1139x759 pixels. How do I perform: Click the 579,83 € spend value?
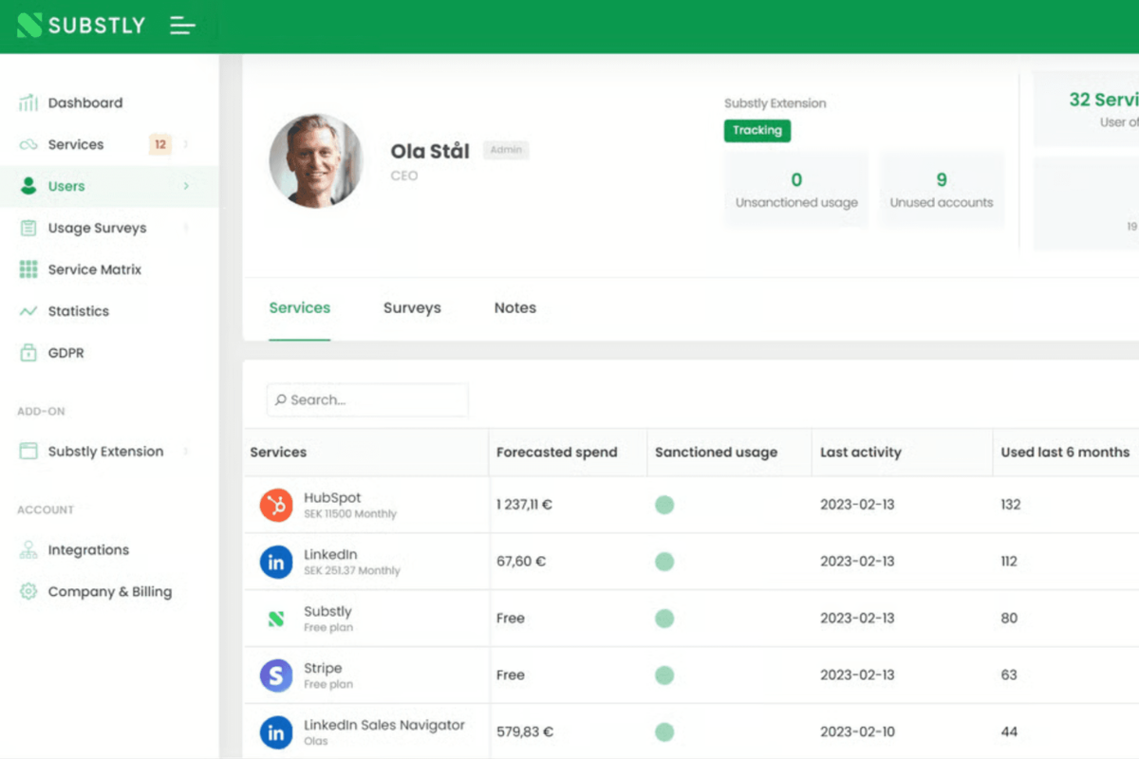(x=525, y=732)
